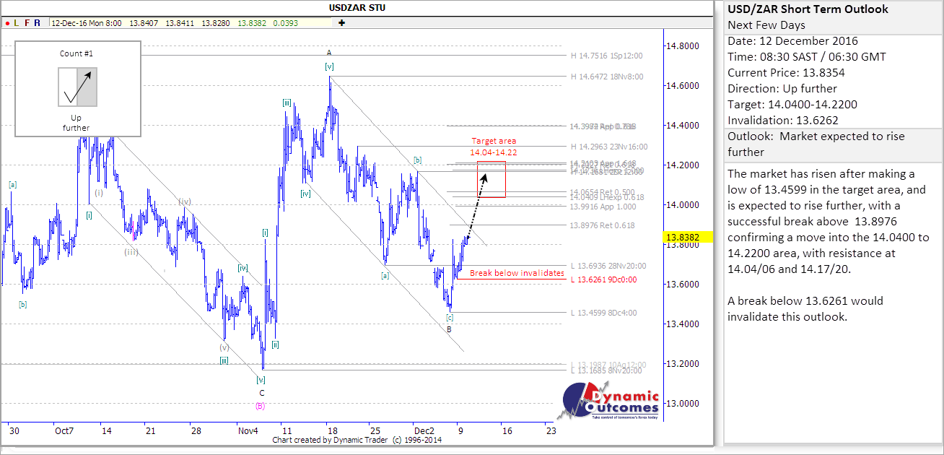Click the 13.8976 Ret 0.618 level

point(602,225)
